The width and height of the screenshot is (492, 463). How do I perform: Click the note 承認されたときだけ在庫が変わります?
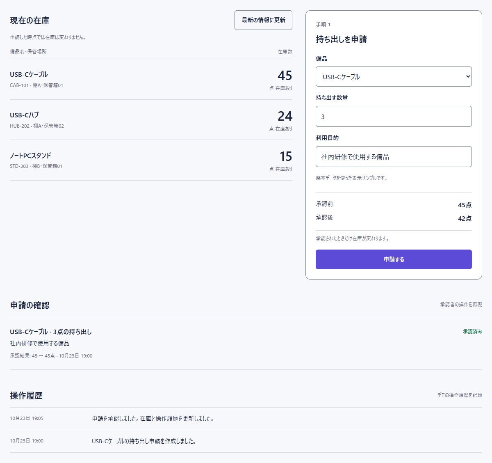click(353, 238)
